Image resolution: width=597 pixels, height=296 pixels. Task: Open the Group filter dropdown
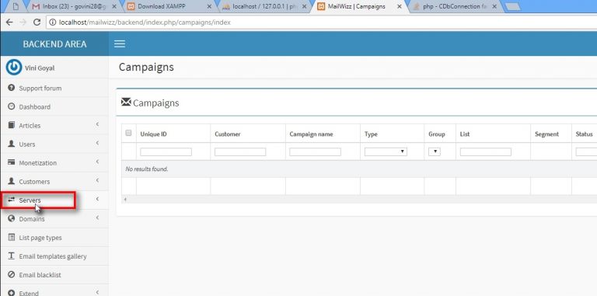pyautogui.click(x=435, y=151)
